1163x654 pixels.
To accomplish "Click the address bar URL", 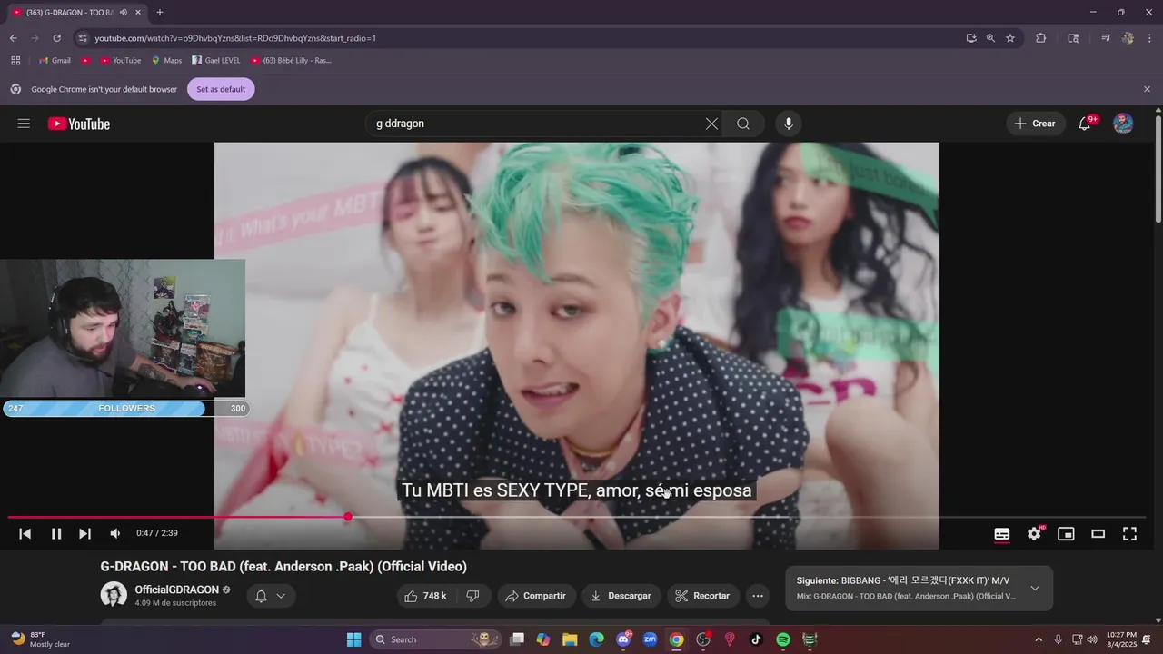I will (x=235, y=38).
